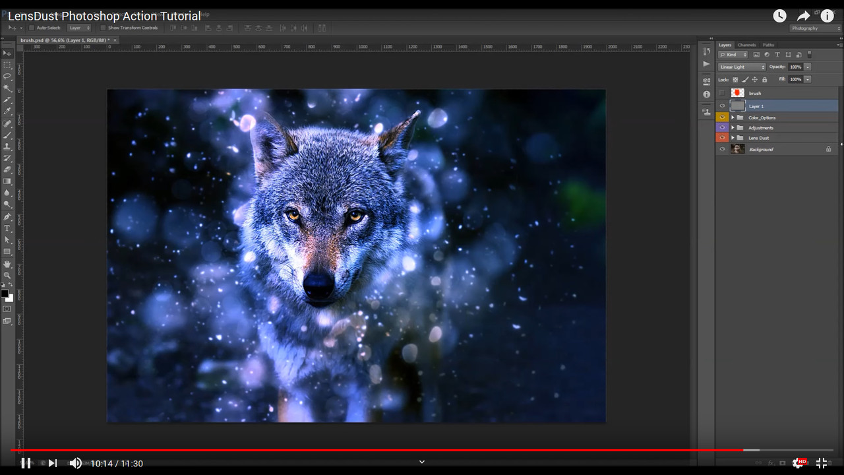
Task: Select the Healing Brush tool
Action: [x=7, y=123]
